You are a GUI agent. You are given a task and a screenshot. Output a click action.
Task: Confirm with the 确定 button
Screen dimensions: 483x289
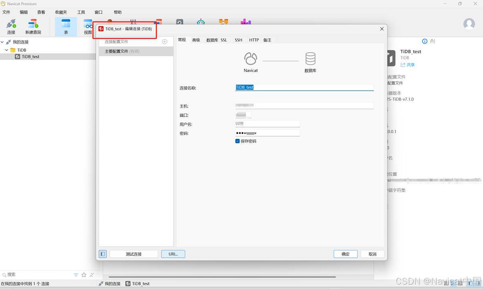click(346, 254)
